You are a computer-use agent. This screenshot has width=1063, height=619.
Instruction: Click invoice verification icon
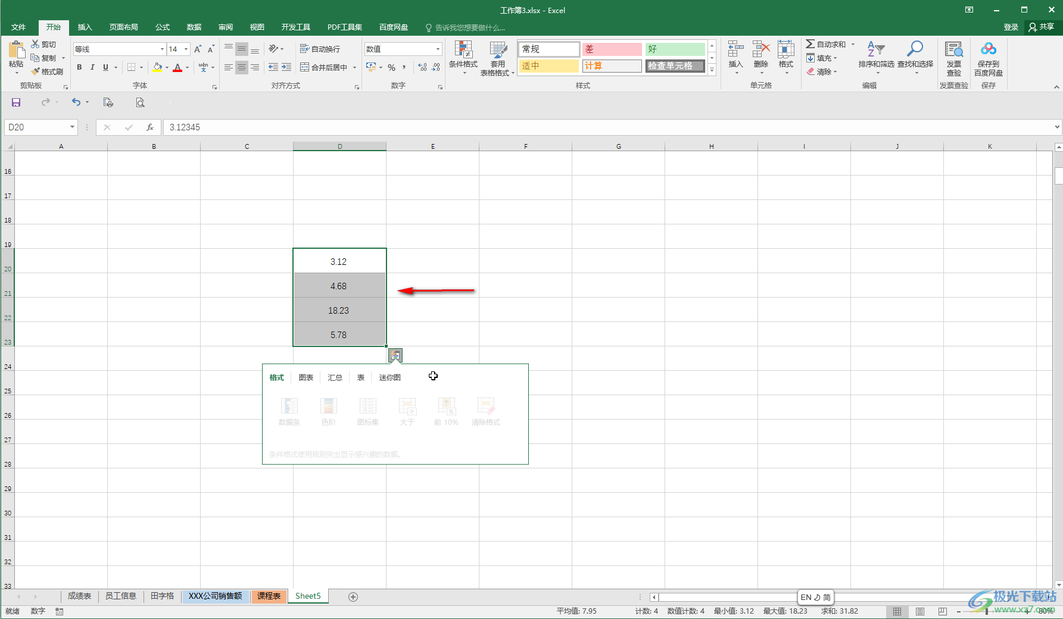point(954,49)
